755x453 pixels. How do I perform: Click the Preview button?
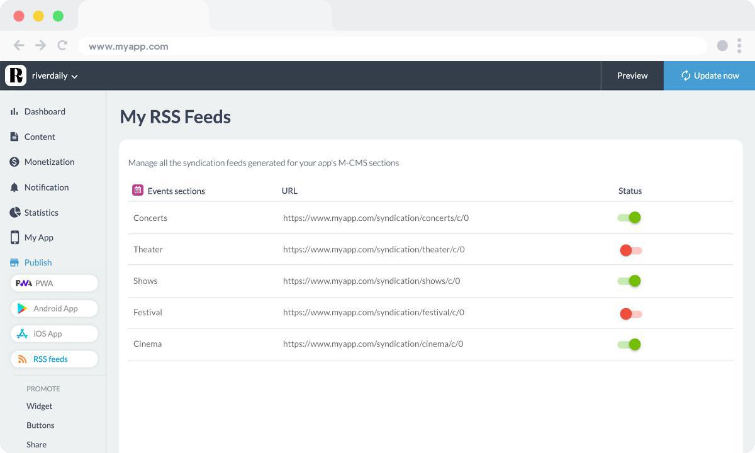[x=632, y=75]
